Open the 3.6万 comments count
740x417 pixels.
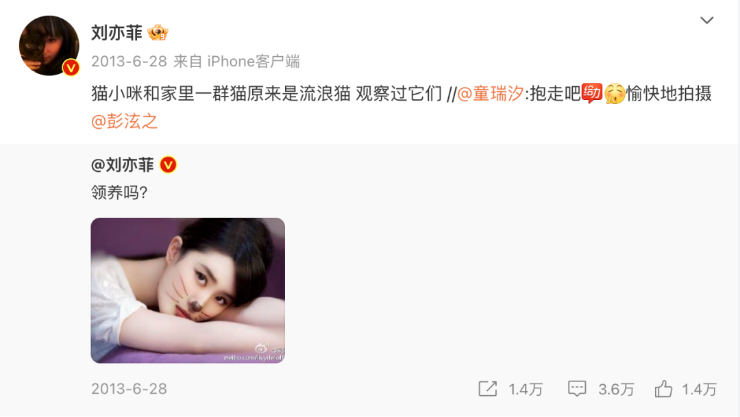[x=617, y=389]
